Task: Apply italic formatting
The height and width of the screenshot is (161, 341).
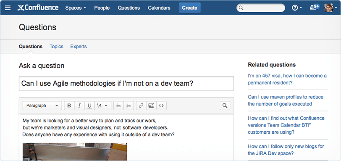Action: click(x=79, y=106)
